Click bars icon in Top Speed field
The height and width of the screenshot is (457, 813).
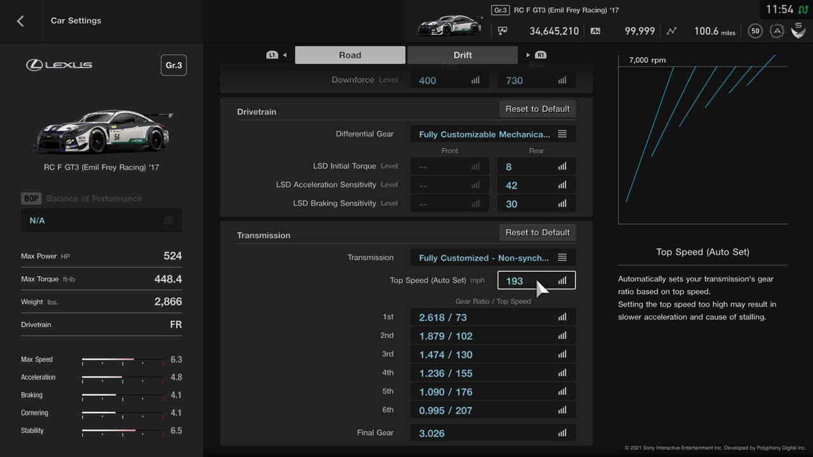pyautogui.click(x=562, y=281)
